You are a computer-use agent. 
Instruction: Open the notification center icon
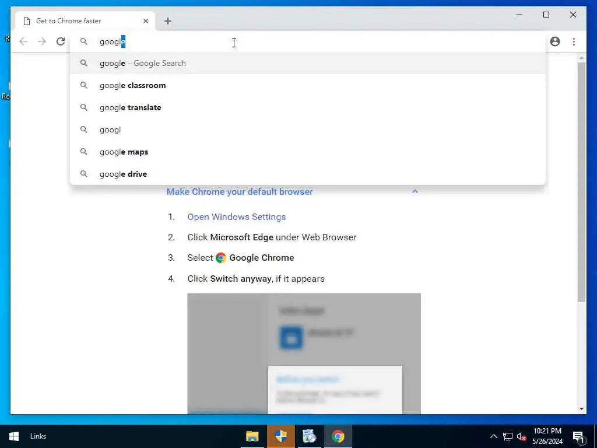pyautogui.click(x=578, y=436)
